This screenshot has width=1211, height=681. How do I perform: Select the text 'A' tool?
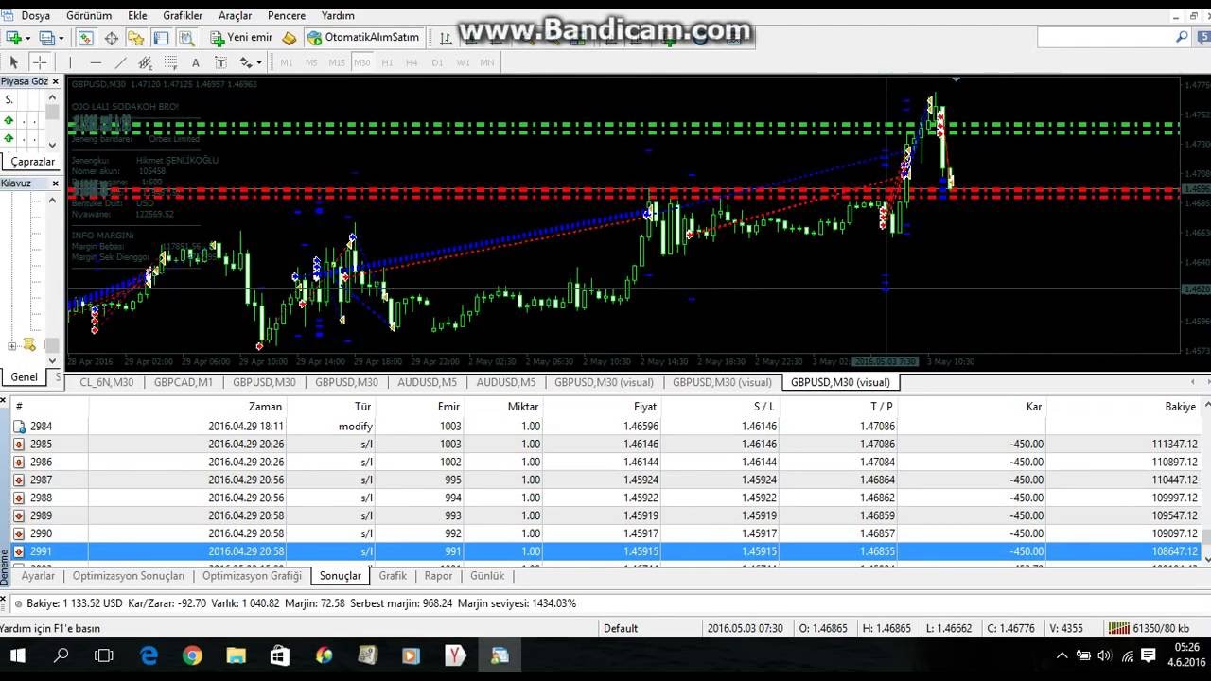196,62
